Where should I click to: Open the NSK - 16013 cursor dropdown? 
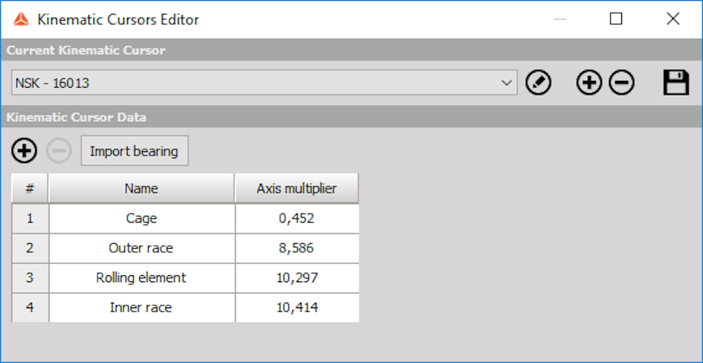point(264,83)
